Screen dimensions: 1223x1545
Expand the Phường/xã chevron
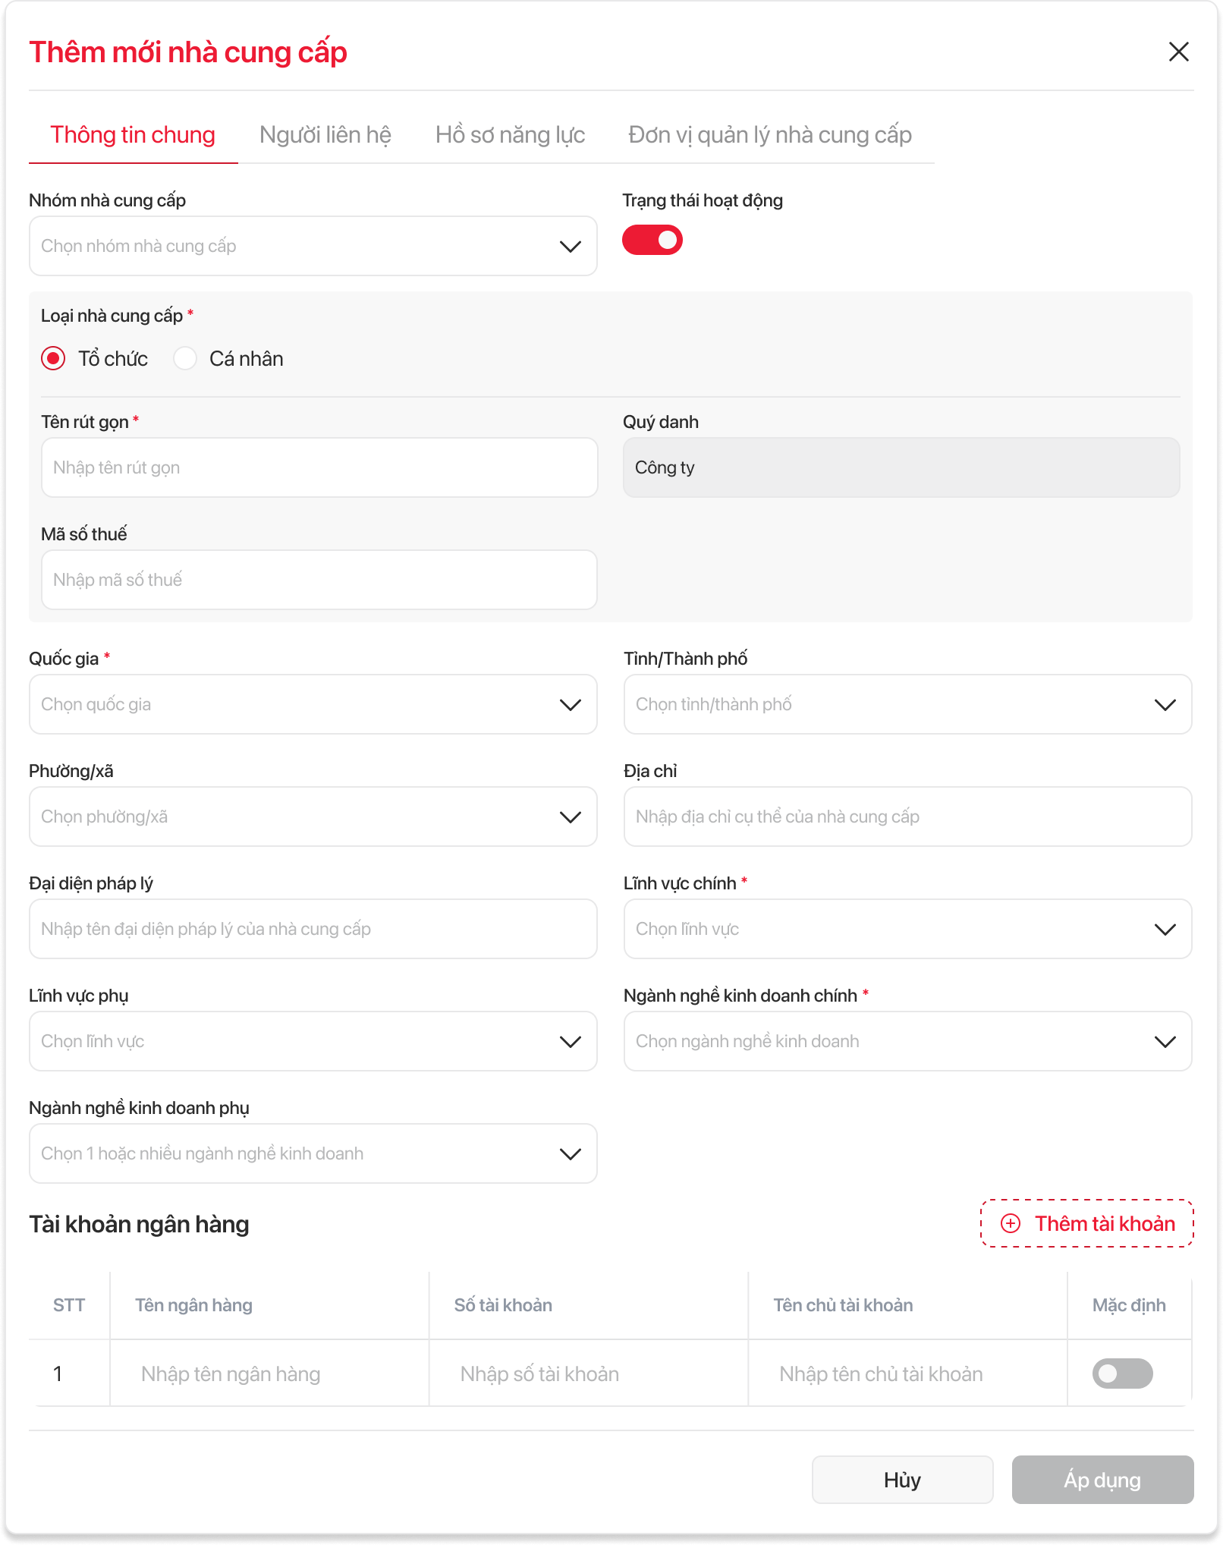point(570,817)
